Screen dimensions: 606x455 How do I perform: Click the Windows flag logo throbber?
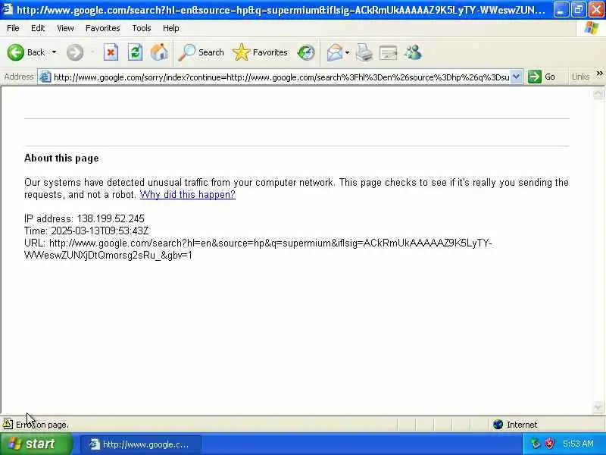(x=592, y=28)
